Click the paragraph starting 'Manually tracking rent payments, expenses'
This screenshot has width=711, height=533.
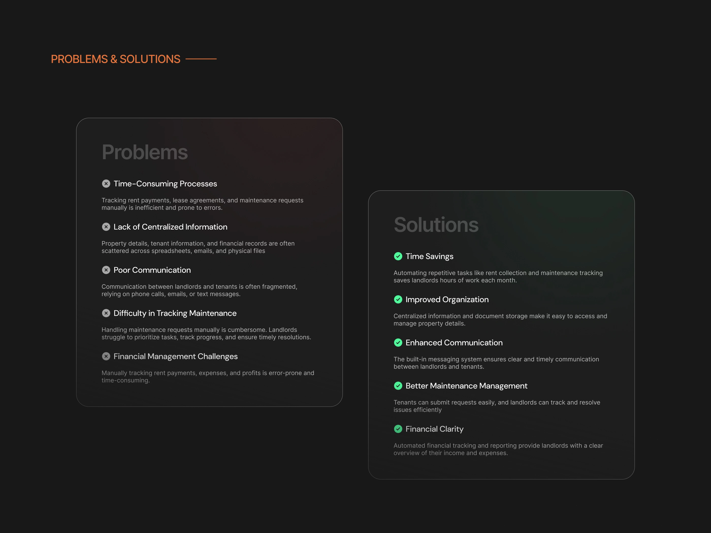[x=208, y=376]
